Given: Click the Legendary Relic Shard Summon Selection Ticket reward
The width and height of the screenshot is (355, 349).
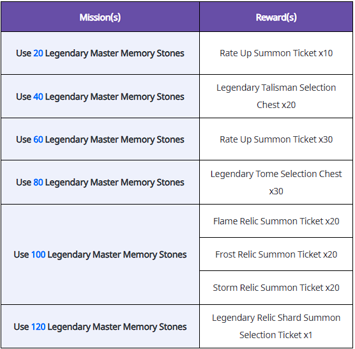Looking at the screenshot, I should [276, 327].
